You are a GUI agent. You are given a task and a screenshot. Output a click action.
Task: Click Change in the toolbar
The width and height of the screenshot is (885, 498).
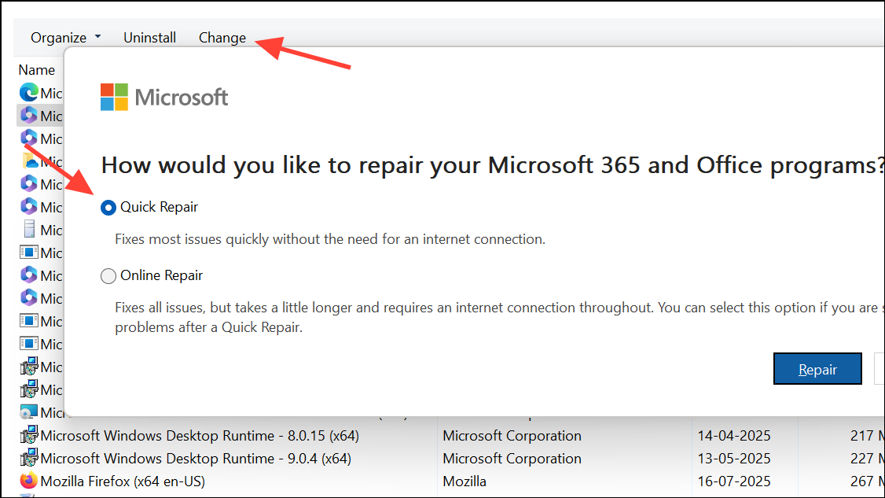click(222, 38)
